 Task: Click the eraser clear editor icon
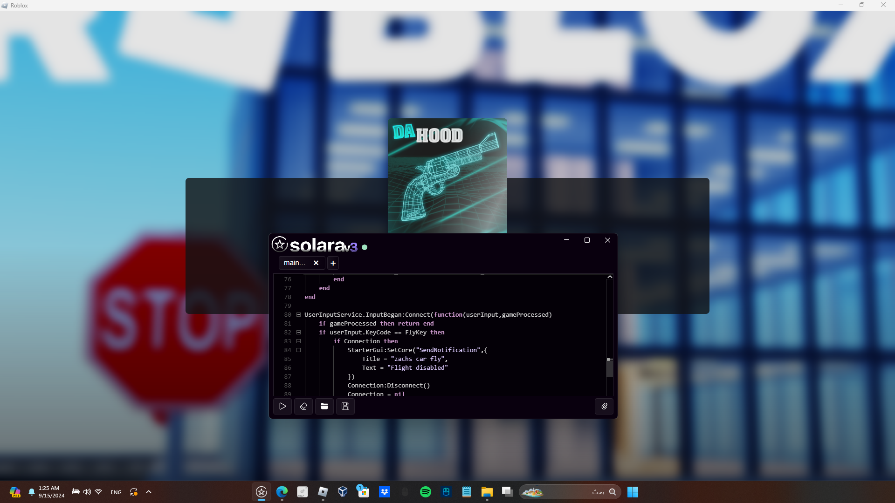303,406
